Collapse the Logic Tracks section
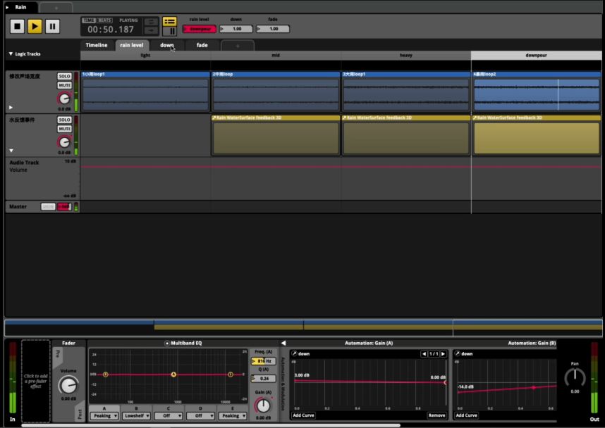 [x=11, y=53]
